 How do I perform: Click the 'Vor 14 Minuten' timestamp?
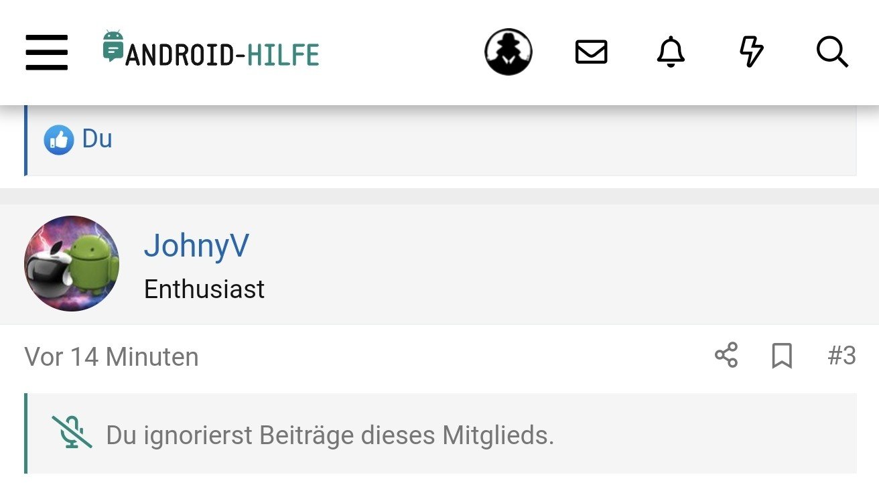pyautogui.click(x=112, y=357)
